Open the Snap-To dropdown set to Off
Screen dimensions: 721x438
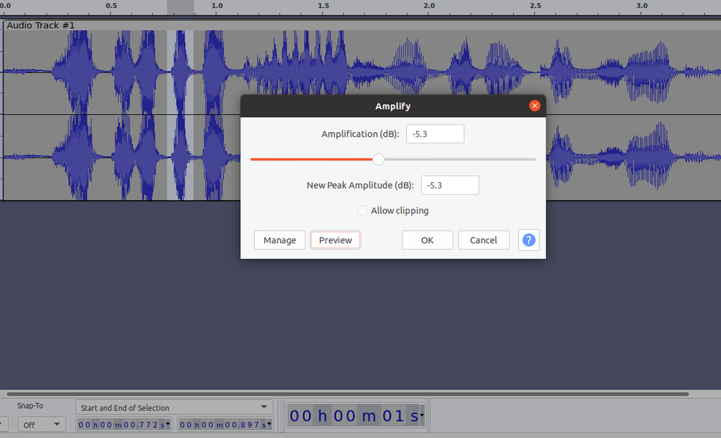[42, 424]
